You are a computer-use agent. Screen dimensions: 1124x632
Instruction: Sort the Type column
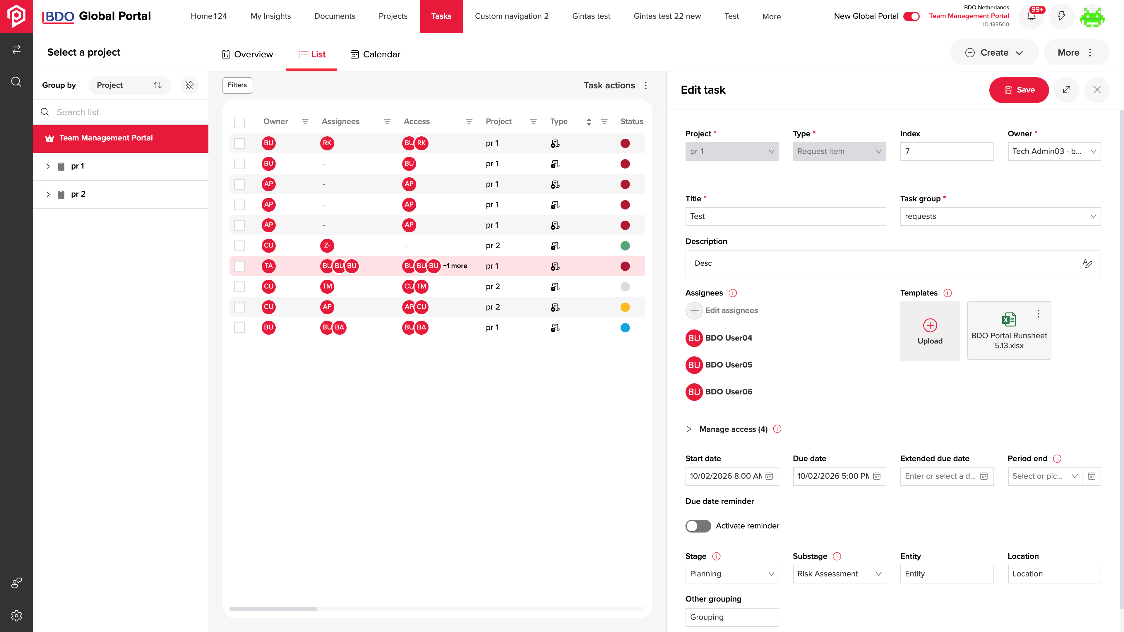589,122
